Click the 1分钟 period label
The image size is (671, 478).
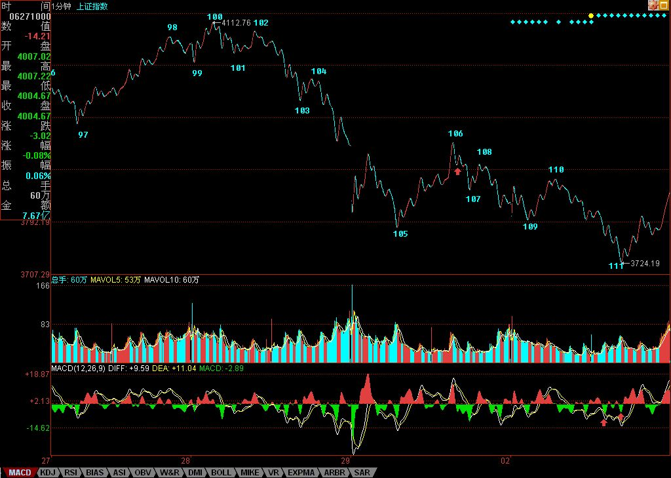[x=62, y=6]
